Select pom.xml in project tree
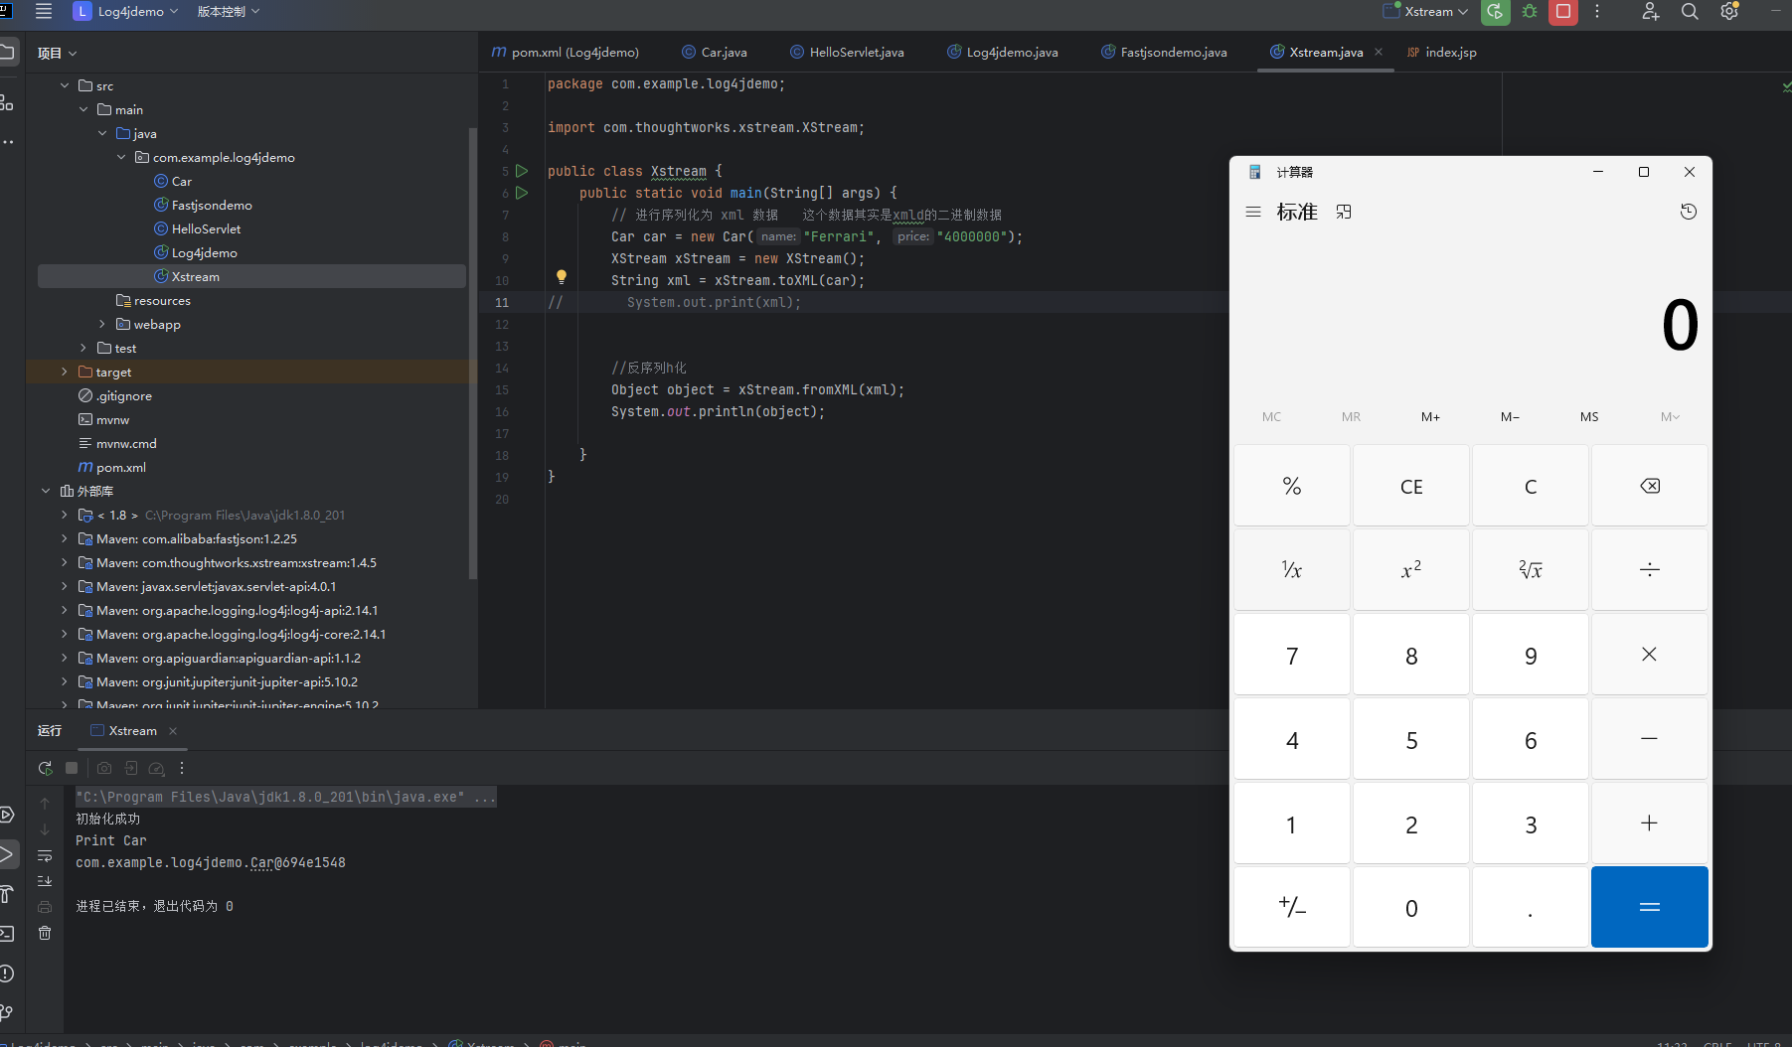Image resolution: width=1792 pixels, height=1047 pixels. [x=121, y=467]
